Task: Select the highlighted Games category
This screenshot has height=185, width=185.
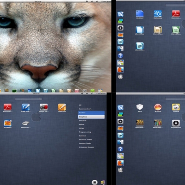Action: pos(91,113)
